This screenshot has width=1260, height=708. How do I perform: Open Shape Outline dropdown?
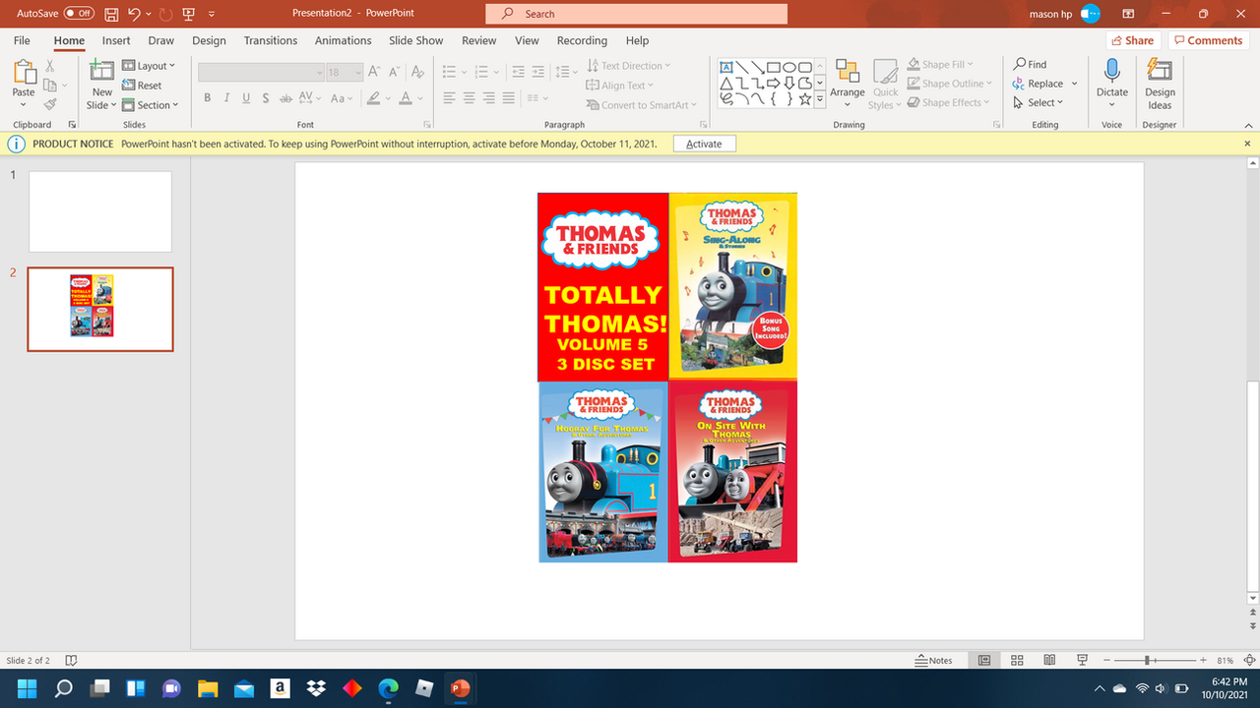coord(950,84)
